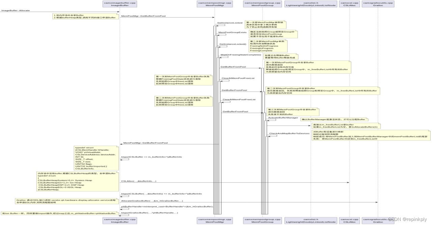Select the ClearAllMemPoolFreeList message text
The image size is (432, 225).
[x=239, y=78]
